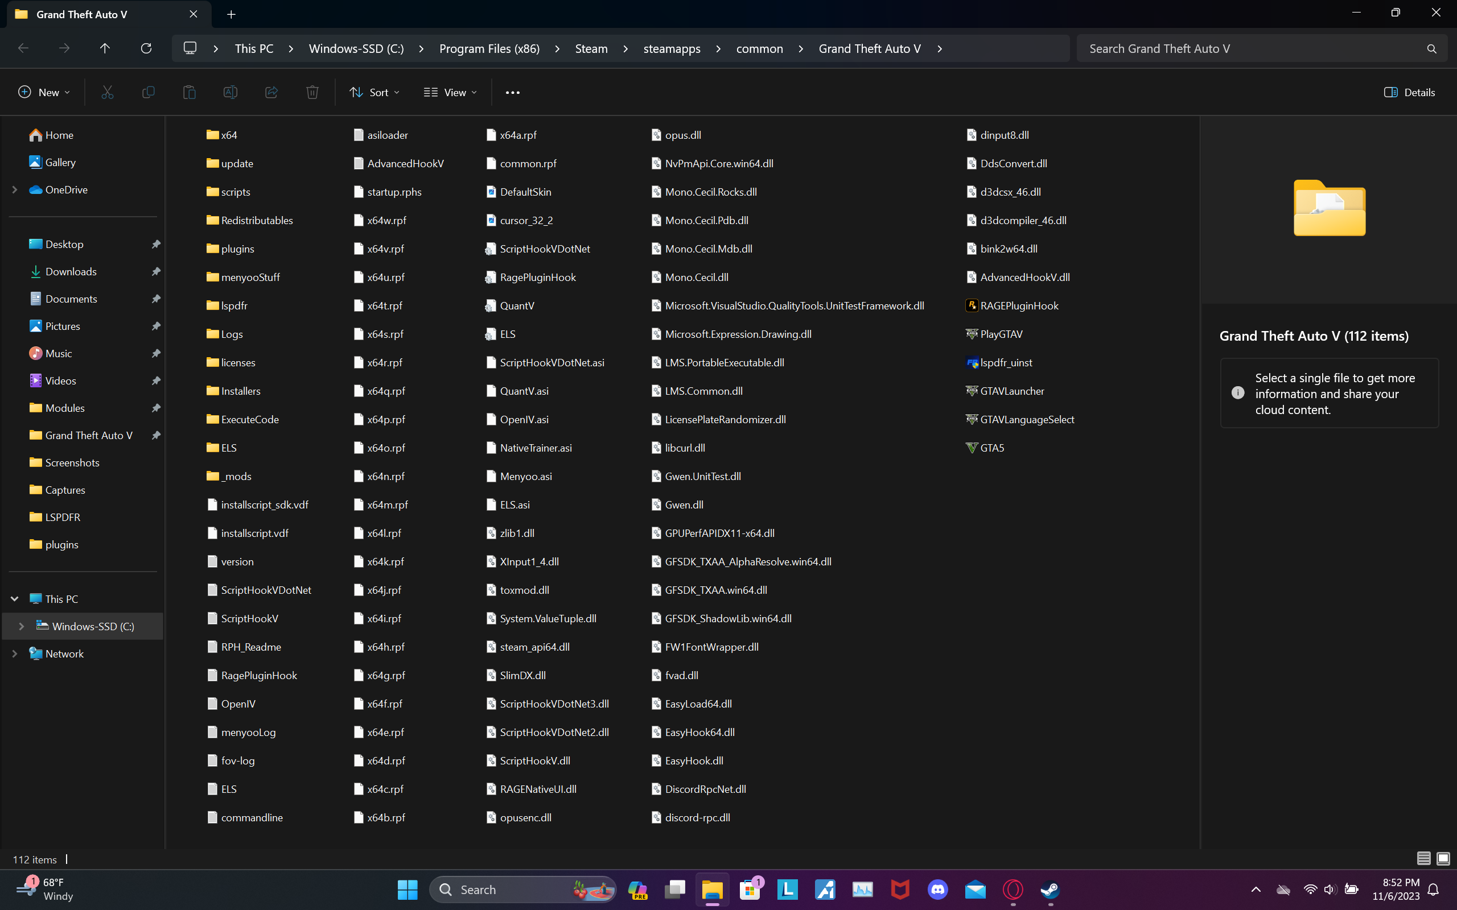This screenshot has height=910, width=1457.
Task: Click the Rename icon in toolbar
Action: click(x=230, y=92)
